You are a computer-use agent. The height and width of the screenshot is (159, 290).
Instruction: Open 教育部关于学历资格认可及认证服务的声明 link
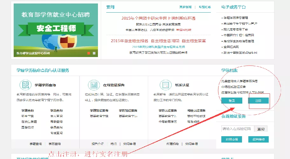(x=158, y=53)
